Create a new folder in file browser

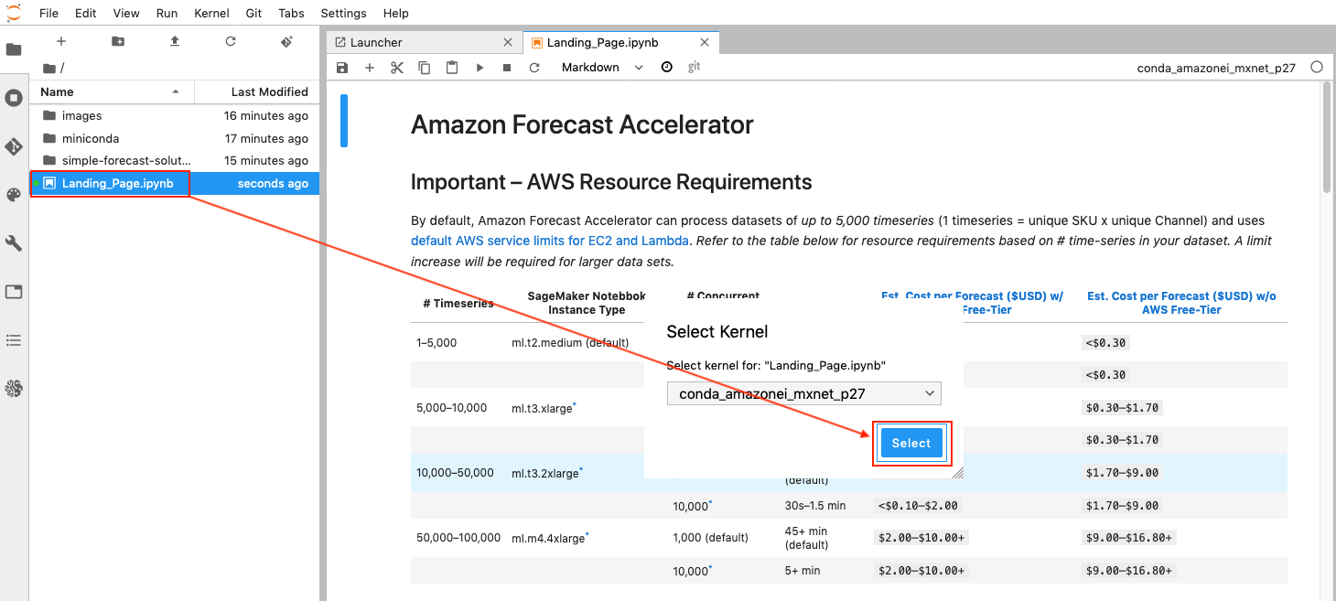click(118, 41)
